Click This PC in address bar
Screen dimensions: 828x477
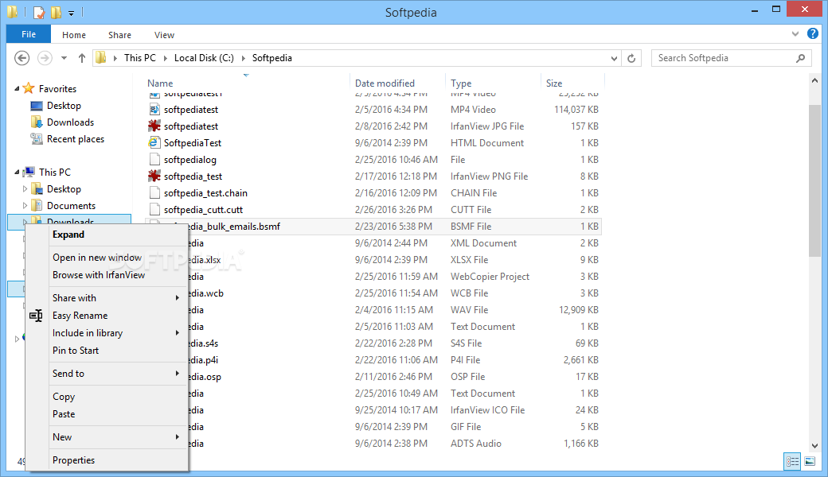point(140,58)
